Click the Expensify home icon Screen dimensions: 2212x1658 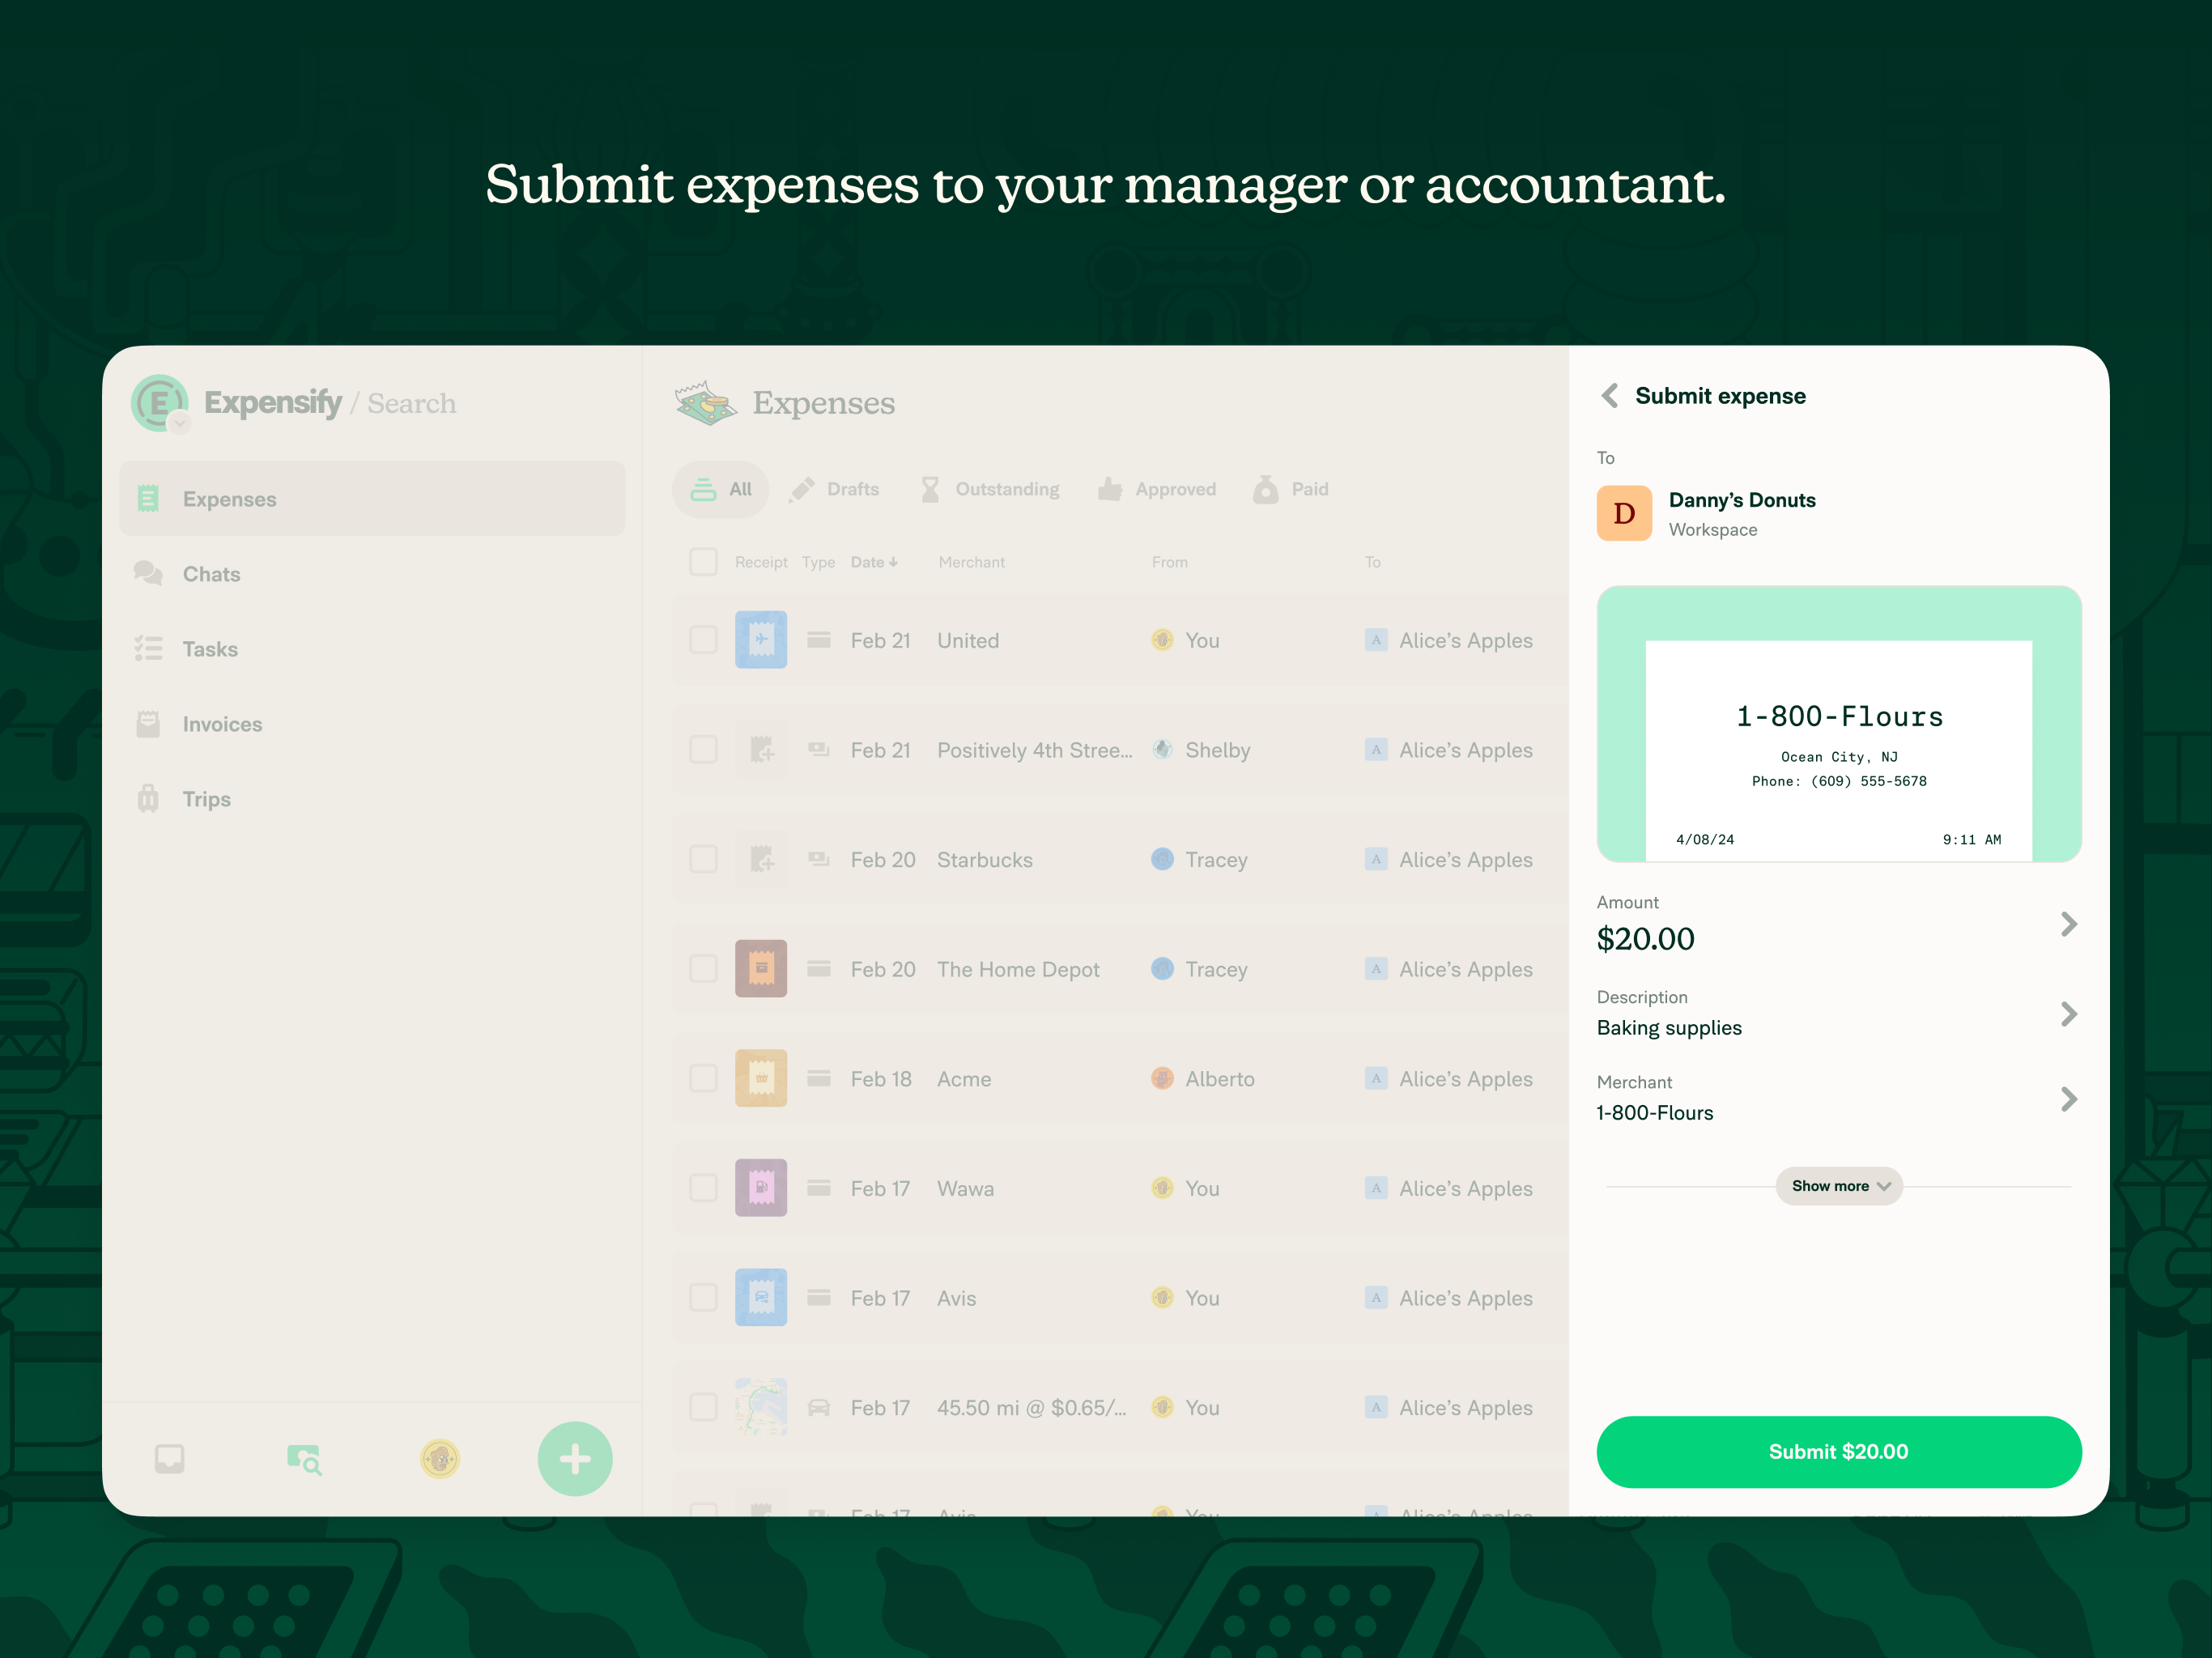point(164,402)
